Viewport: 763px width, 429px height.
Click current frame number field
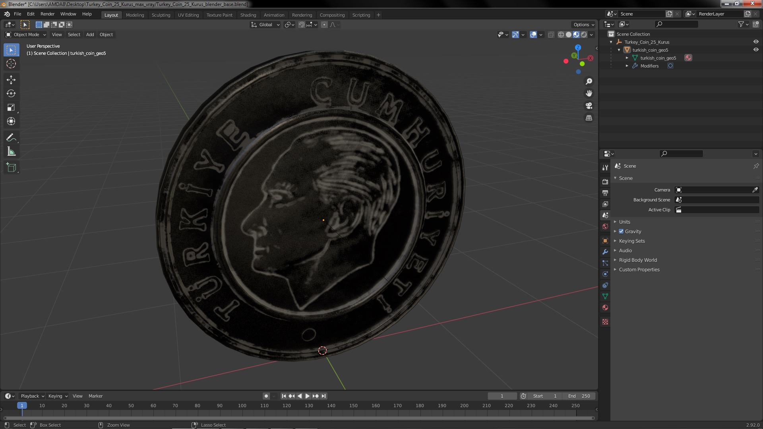coord(502,396)
